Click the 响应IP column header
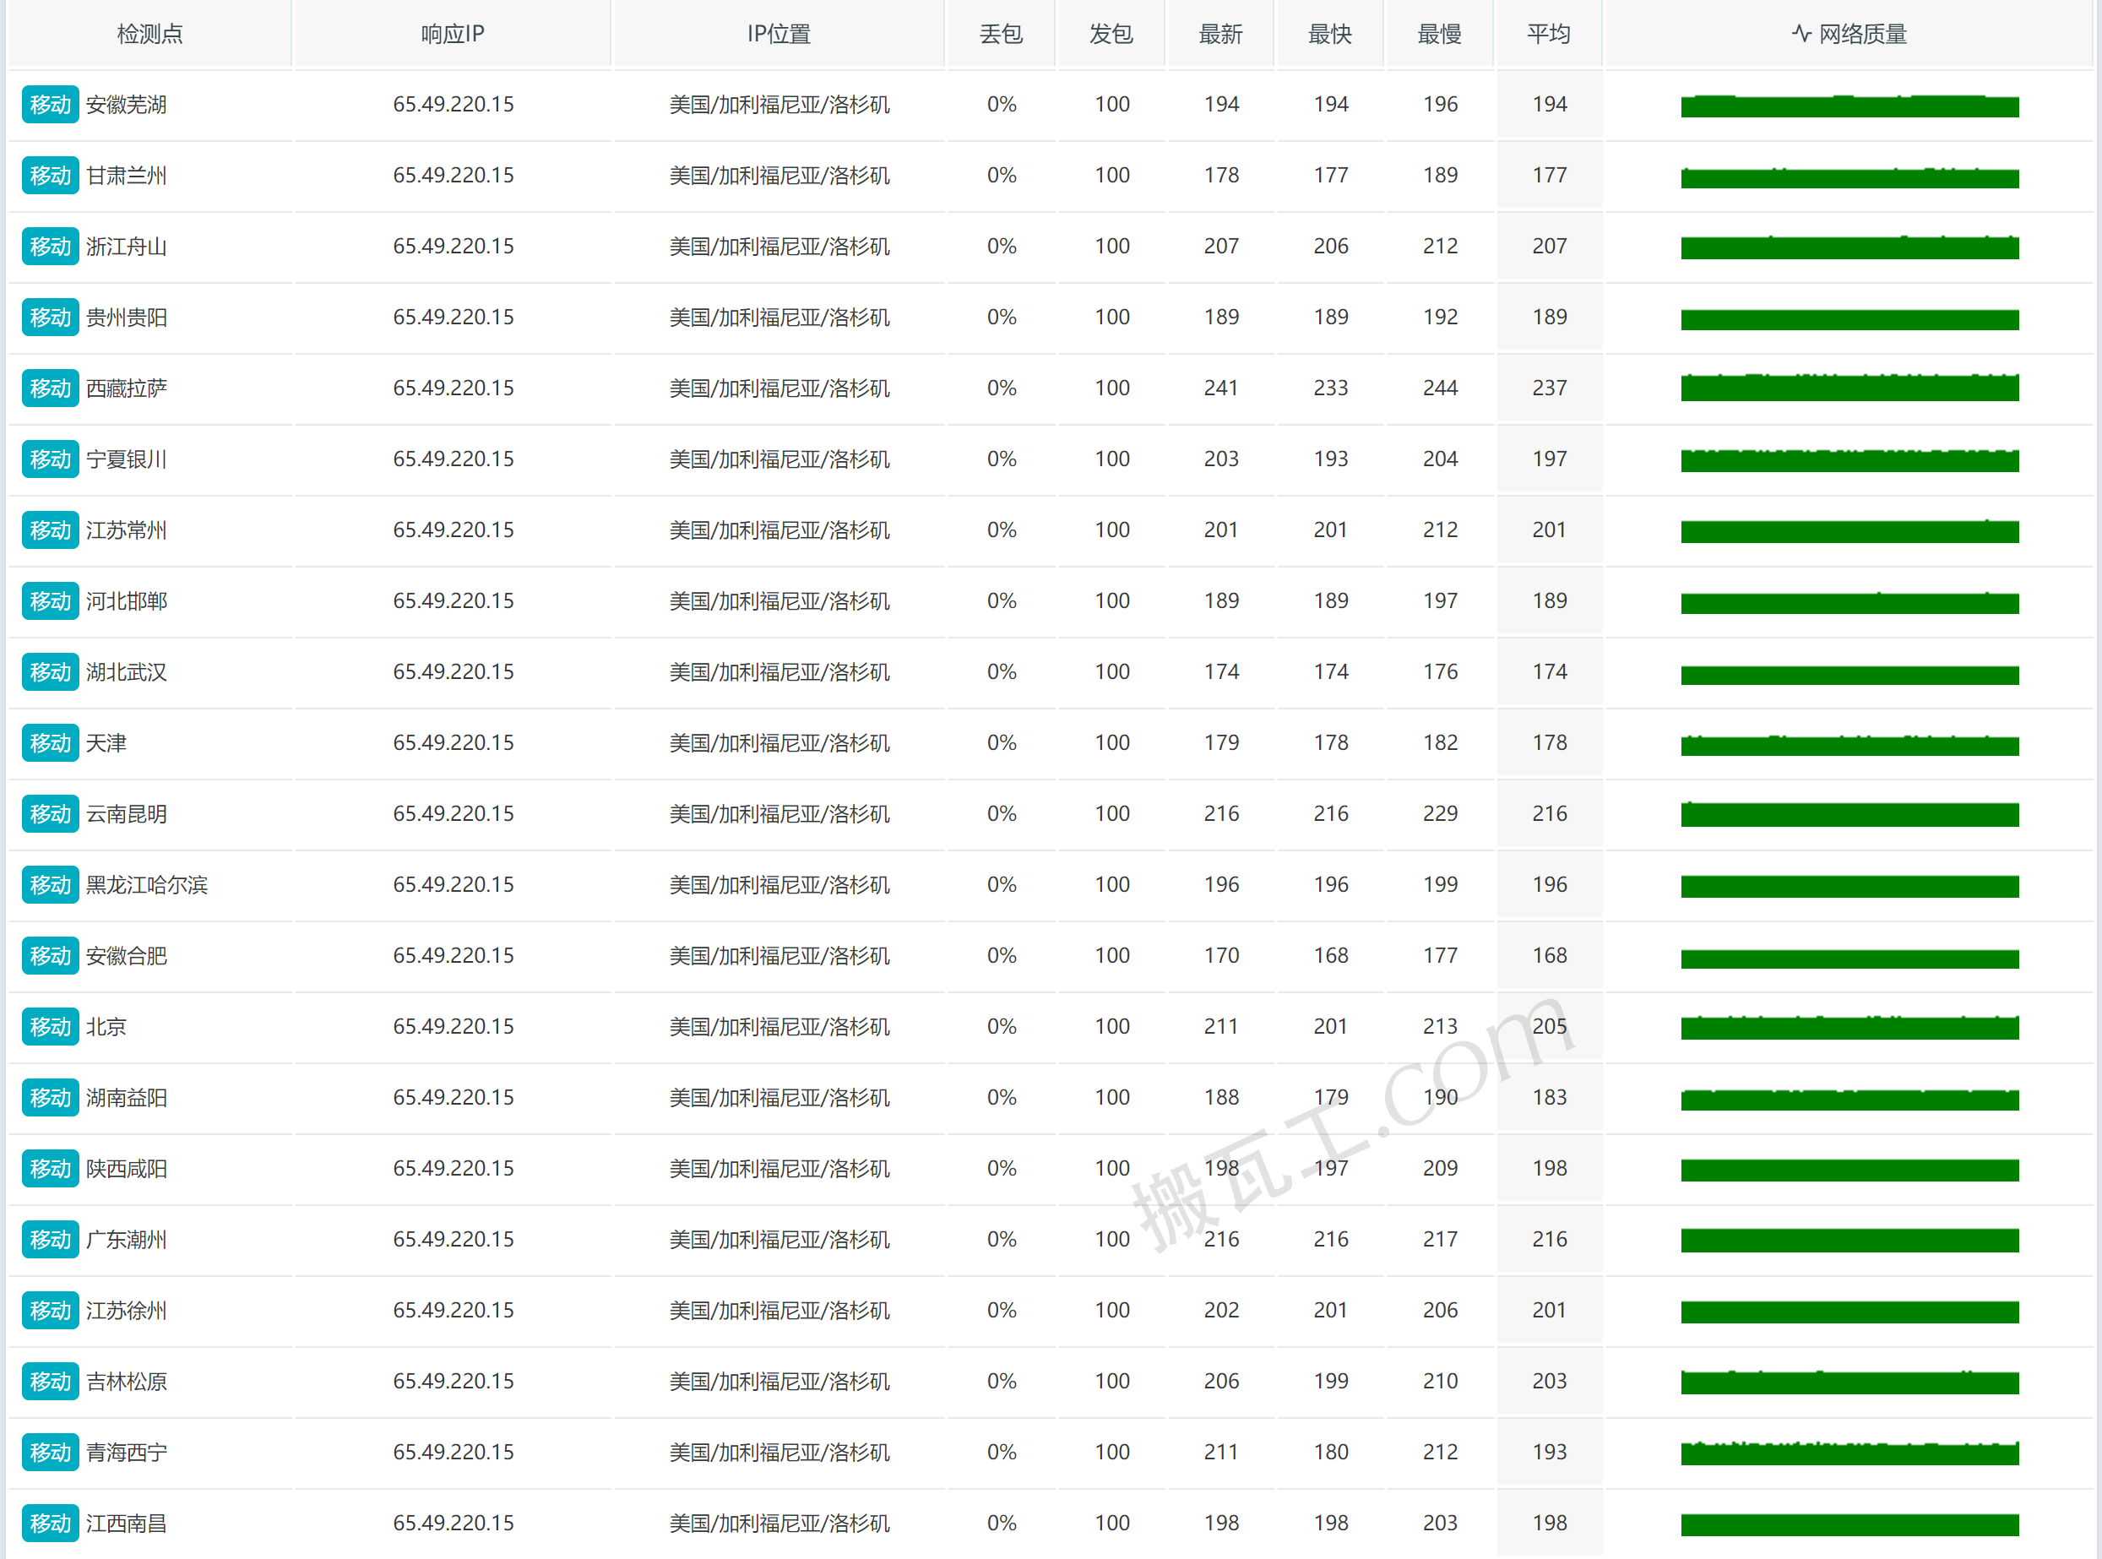This screenshot has width=2102, height=1559. 453,34
